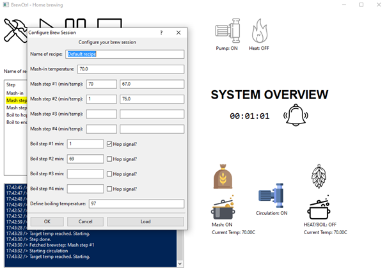Viewport: 387px width, 277px height.
Task: Click the log panel scroll-down arrow
Action: (x=179, y=263)
